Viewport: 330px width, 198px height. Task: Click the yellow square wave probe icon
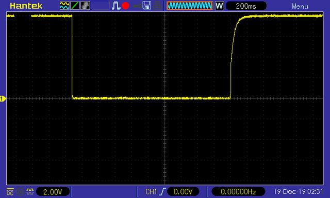pos(30,191)
